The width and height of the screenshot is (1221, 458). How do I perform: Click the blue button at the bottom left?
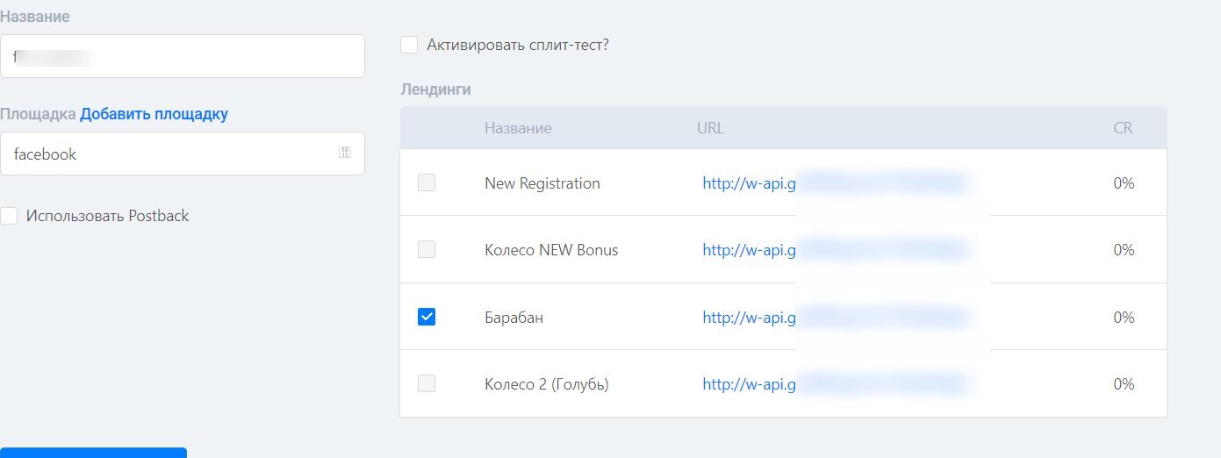click(x=93, y=453)
